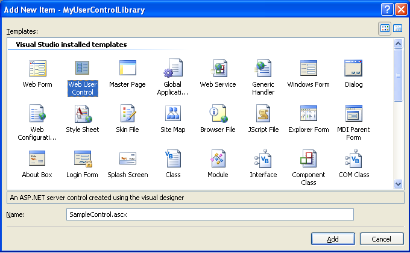The image size is (410, 253).
Task: Open the dialog help question button
Action: pos(387,9)
